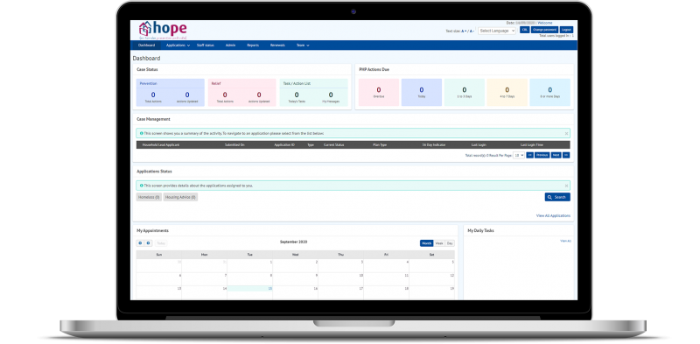
Task: Open View All link in Daily Tasks
Action: coord(565,241)
